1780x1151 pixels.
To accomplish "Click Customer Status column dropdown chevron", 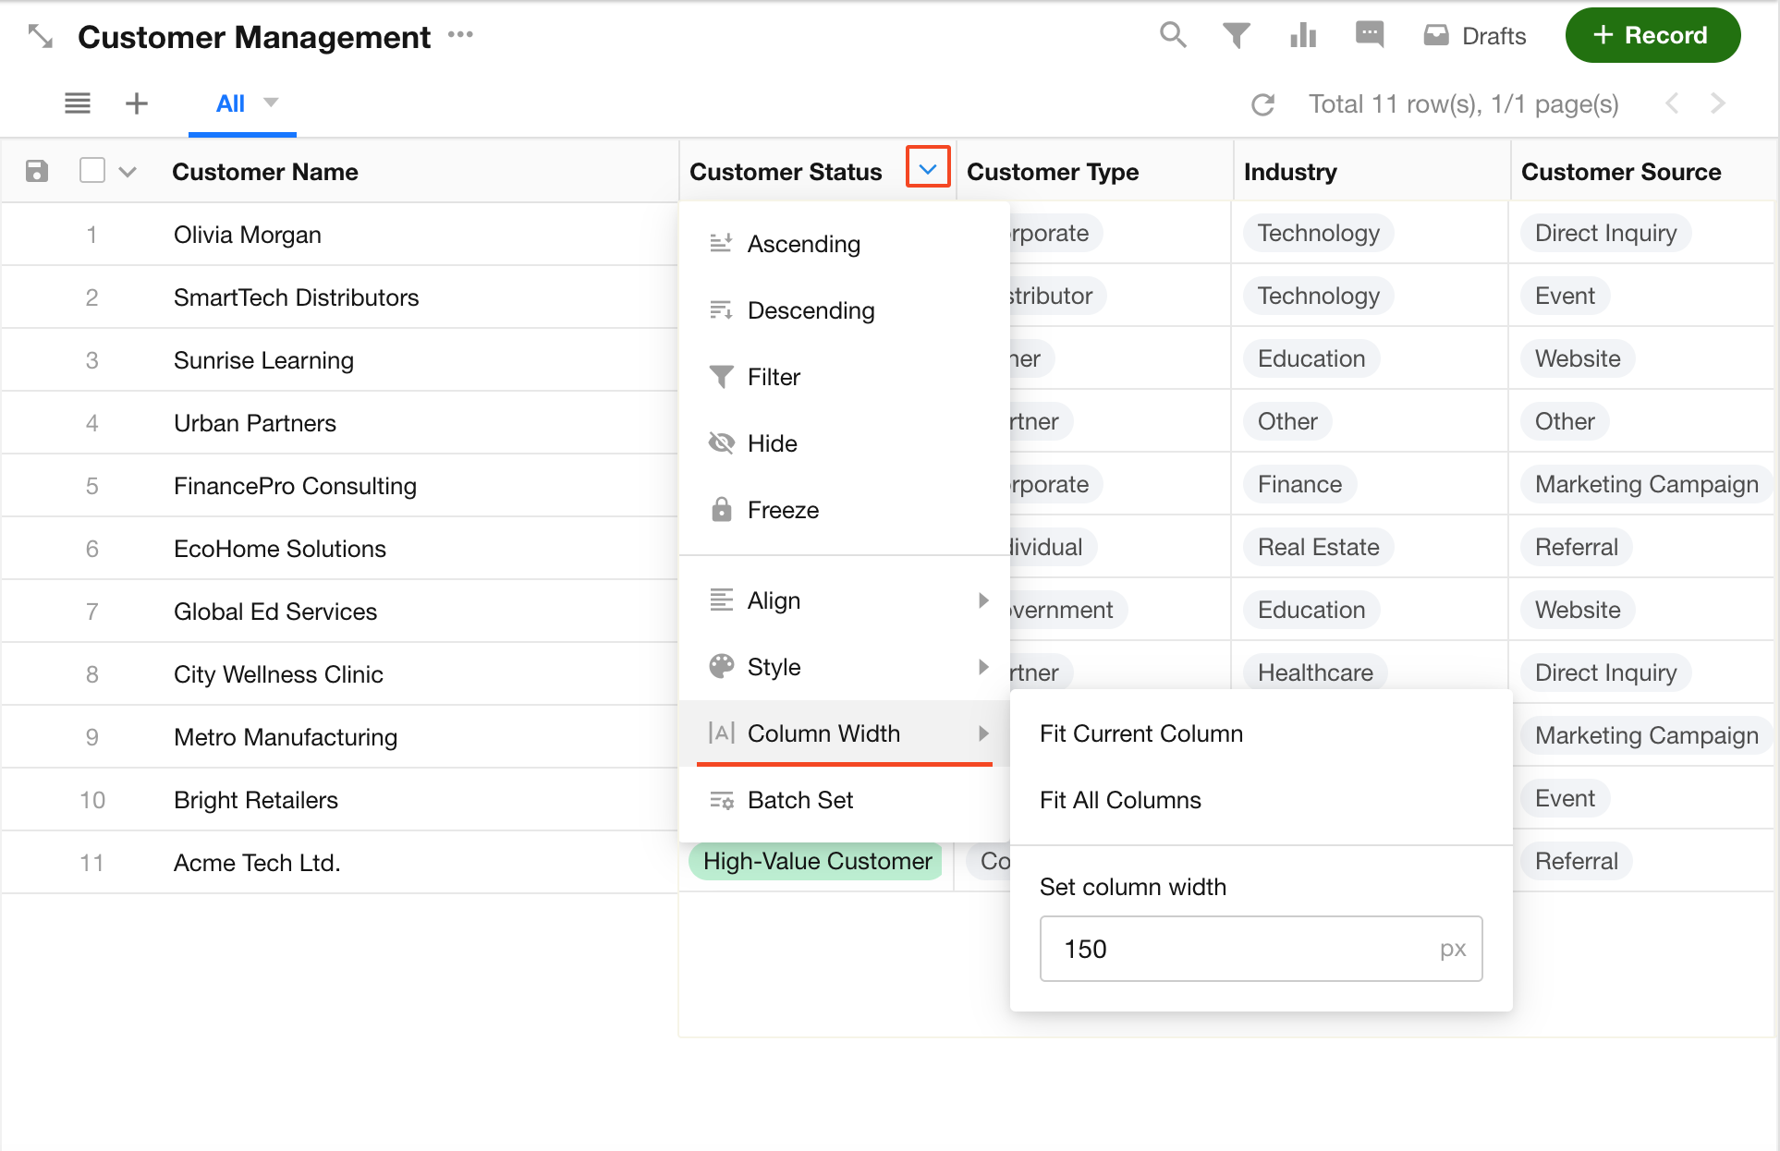I will click(928, 169).
